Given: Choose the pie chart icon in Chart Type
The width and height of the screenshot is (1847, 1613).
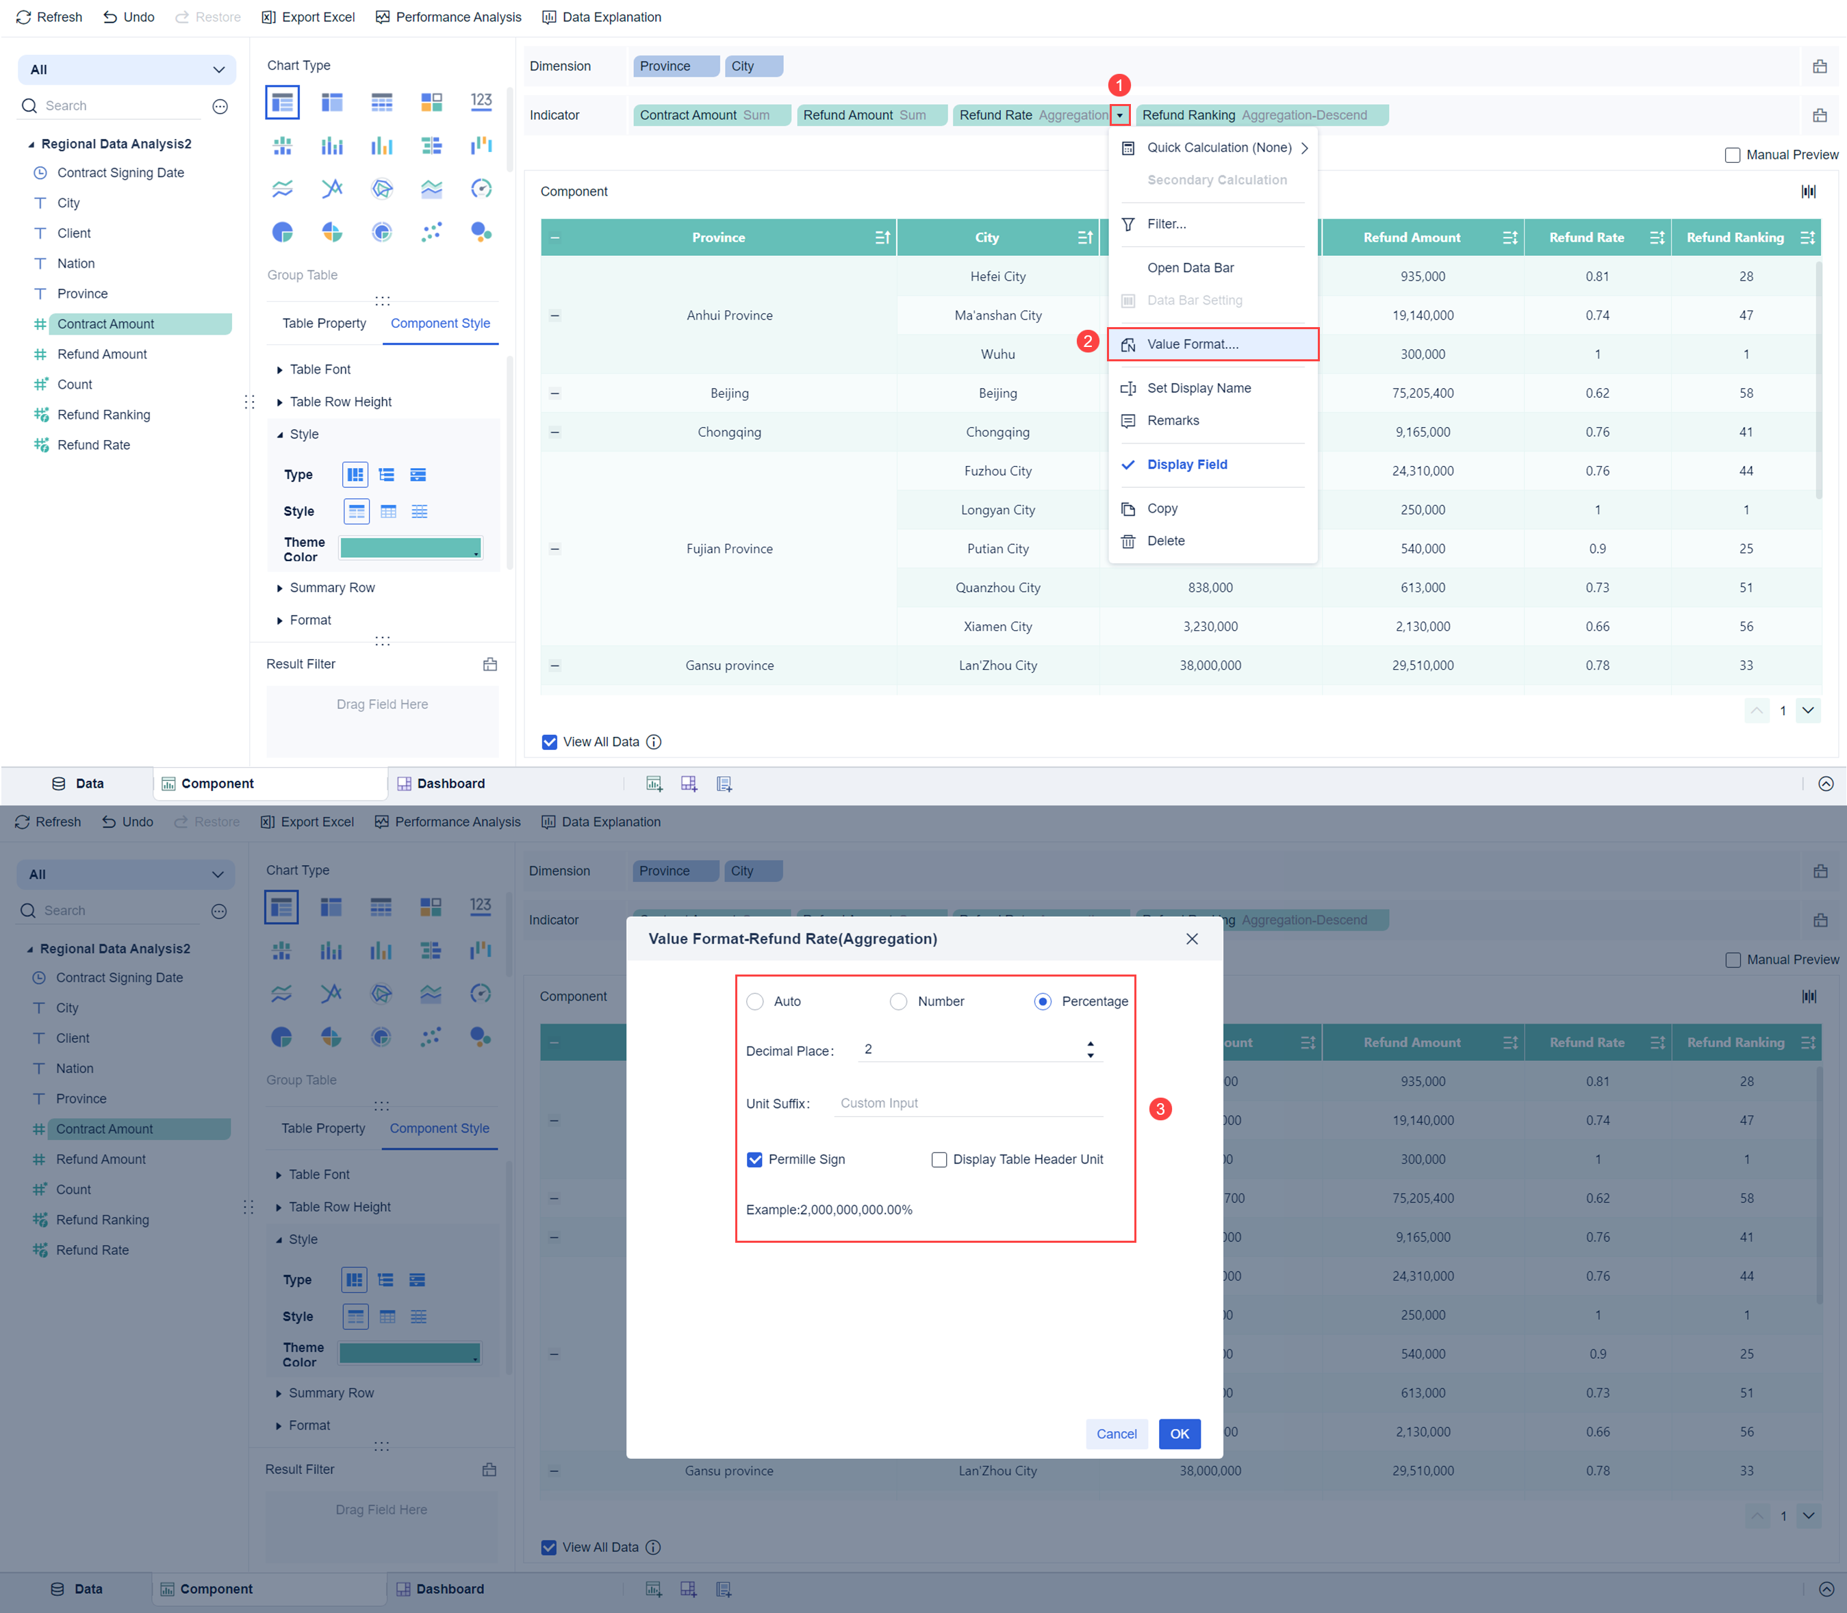Looking at the screenshot, I should pos(283,232).
